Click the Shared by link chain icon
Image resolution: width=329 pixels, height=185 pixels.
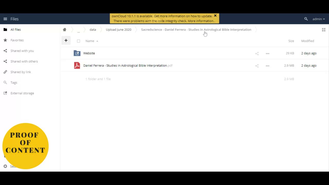point(5,72)
